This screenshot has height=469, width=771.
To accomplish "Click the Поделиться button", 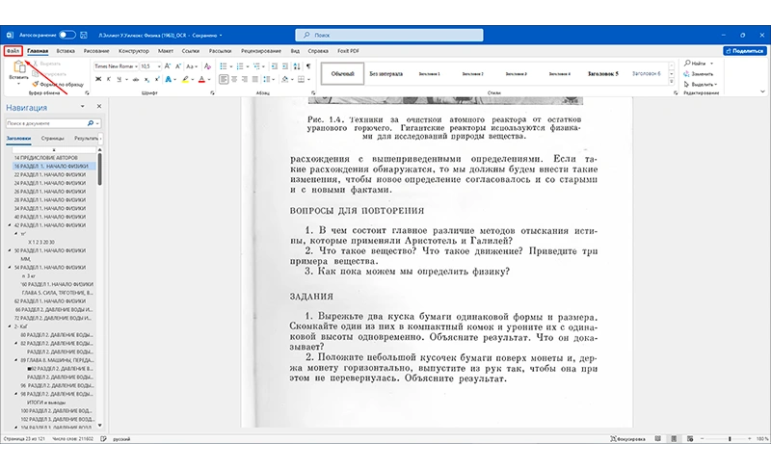I will point(744,51).
